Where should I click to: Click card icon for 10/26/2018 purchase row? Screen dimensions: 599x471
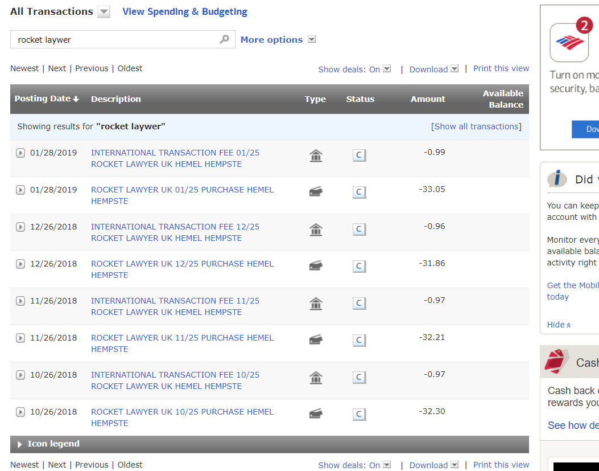[x=316, y=414]
